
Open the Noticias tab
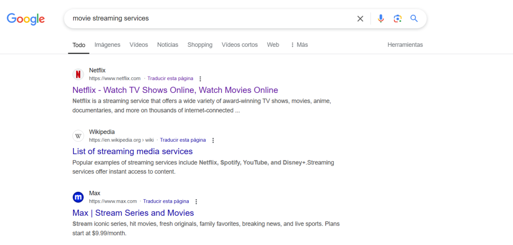(167, 45)
